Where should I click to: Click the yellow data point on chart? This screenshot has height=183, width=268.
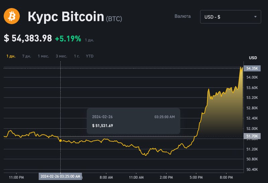tap(60, 140)
